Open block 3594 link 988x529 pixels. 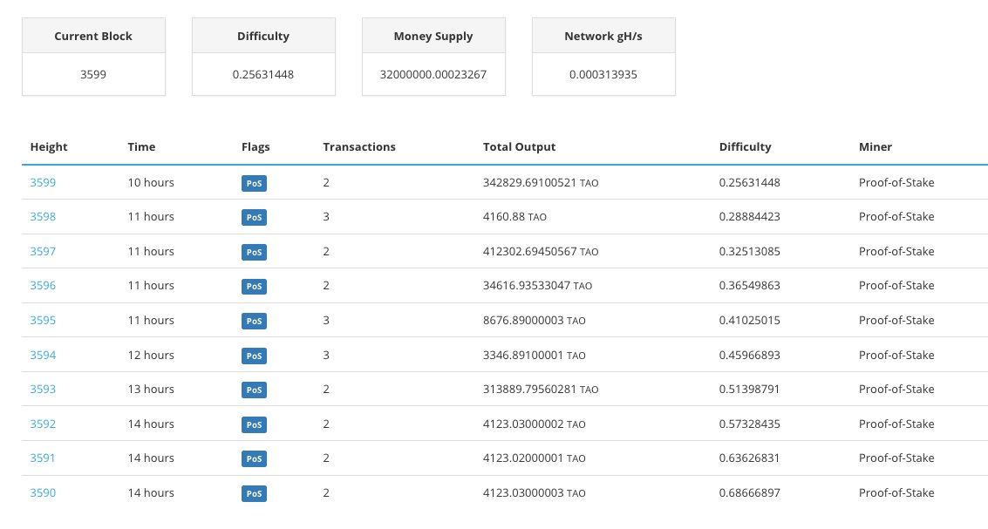pos(43,356)
